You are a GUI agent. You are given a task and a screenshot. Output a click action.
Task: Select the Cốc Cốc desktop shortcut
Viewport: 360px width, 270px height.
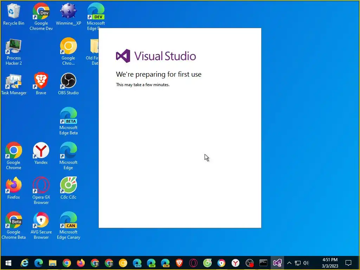pos(69,188)
